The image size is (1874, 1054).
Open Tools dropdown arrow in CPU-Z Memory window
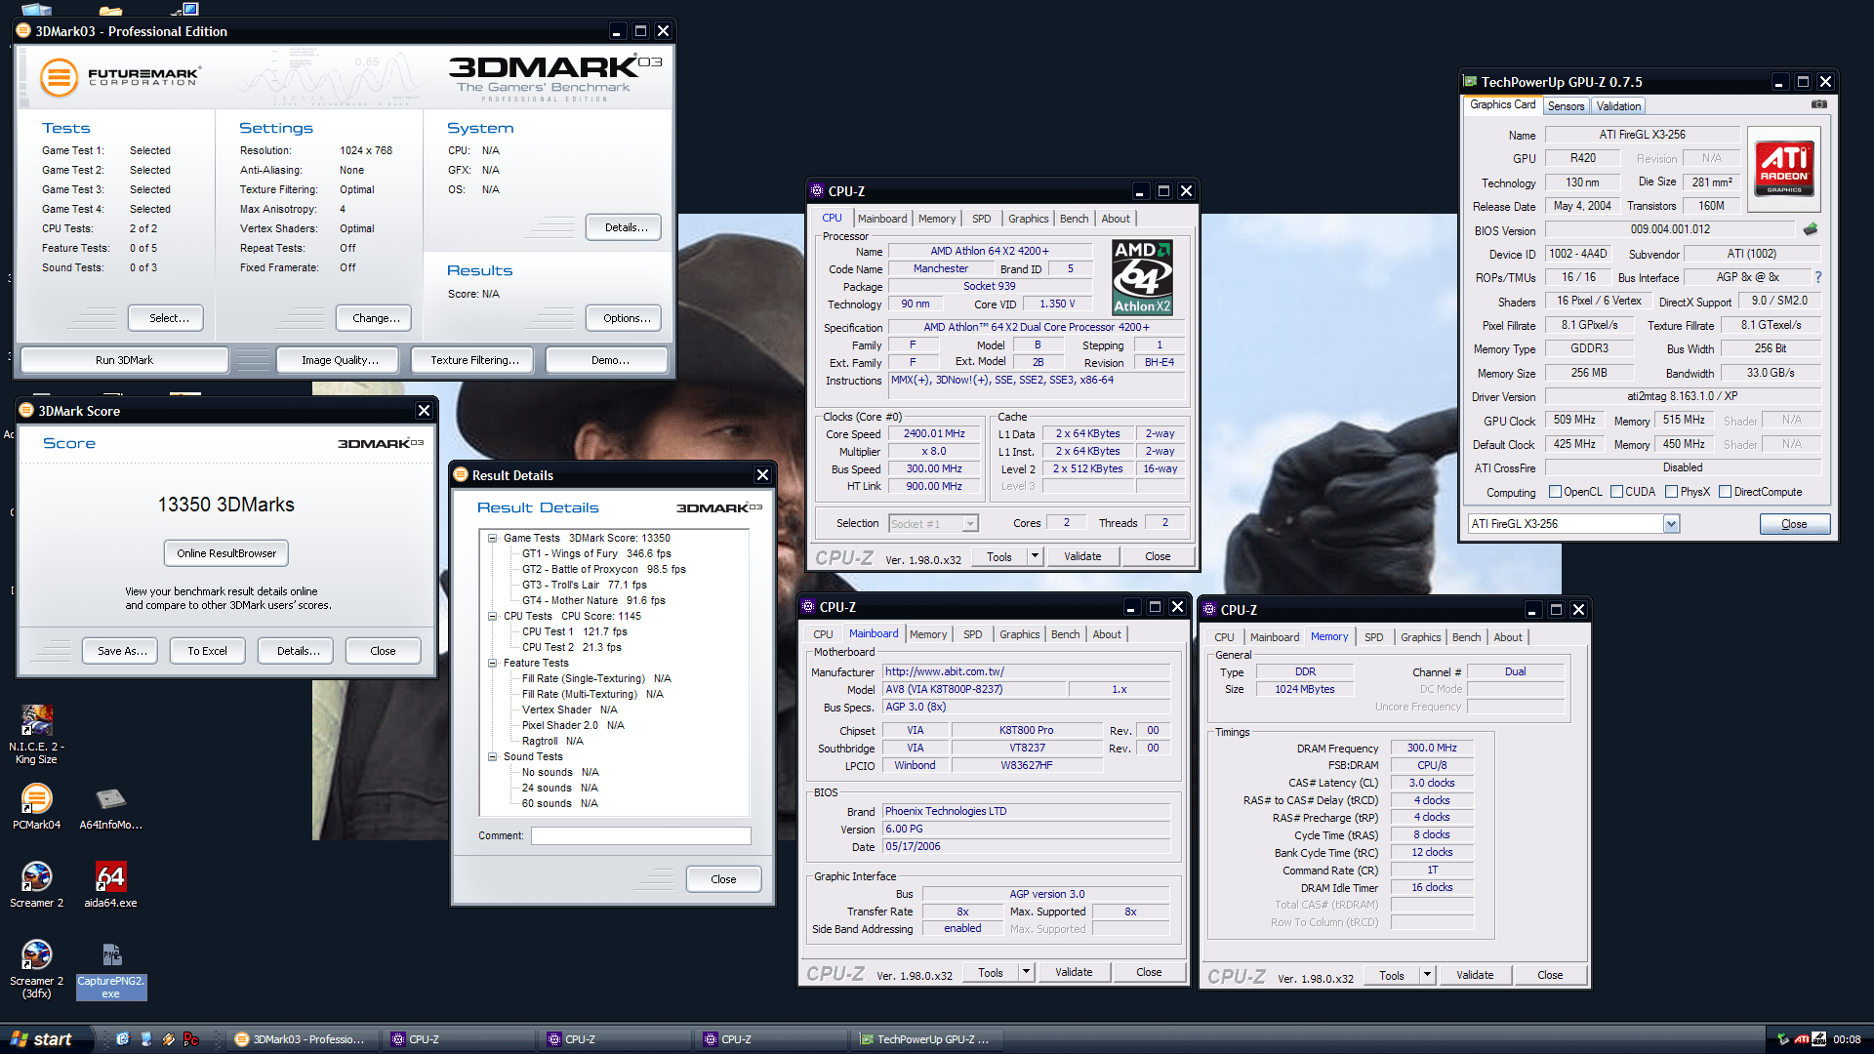pos(1427,975)
